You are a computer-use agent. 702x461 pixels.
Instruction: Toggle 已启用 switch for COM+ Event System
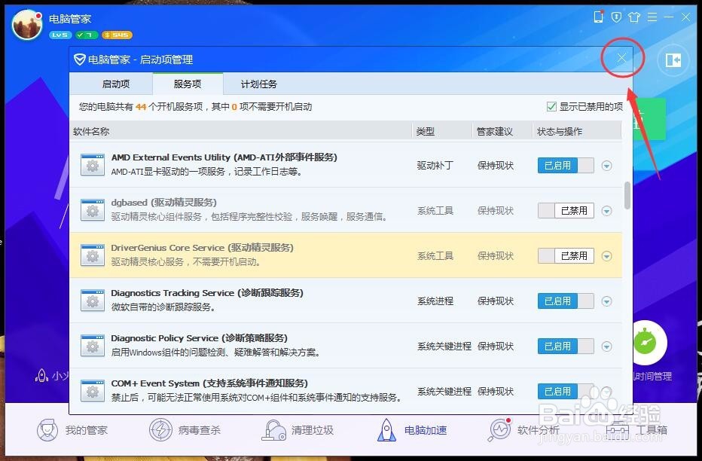click(566, 391)
